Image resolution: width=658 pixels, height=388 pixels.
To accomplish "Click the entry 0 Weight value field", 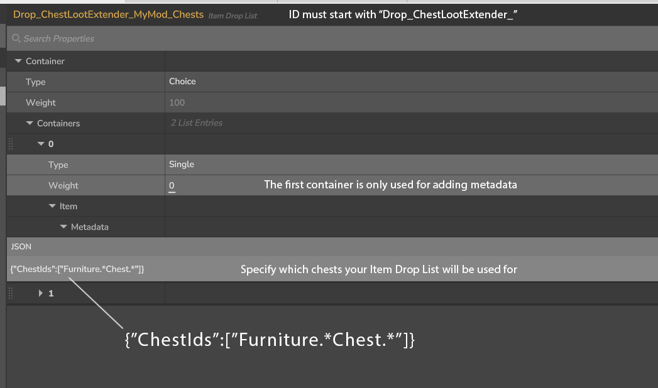I will coord(172,186).
